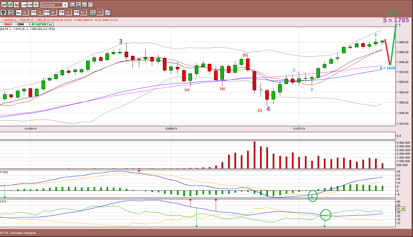Toggle the SMA 2 moving average
Screen dimensions: 413x237
pyautogui.click(x=76, y=12)
